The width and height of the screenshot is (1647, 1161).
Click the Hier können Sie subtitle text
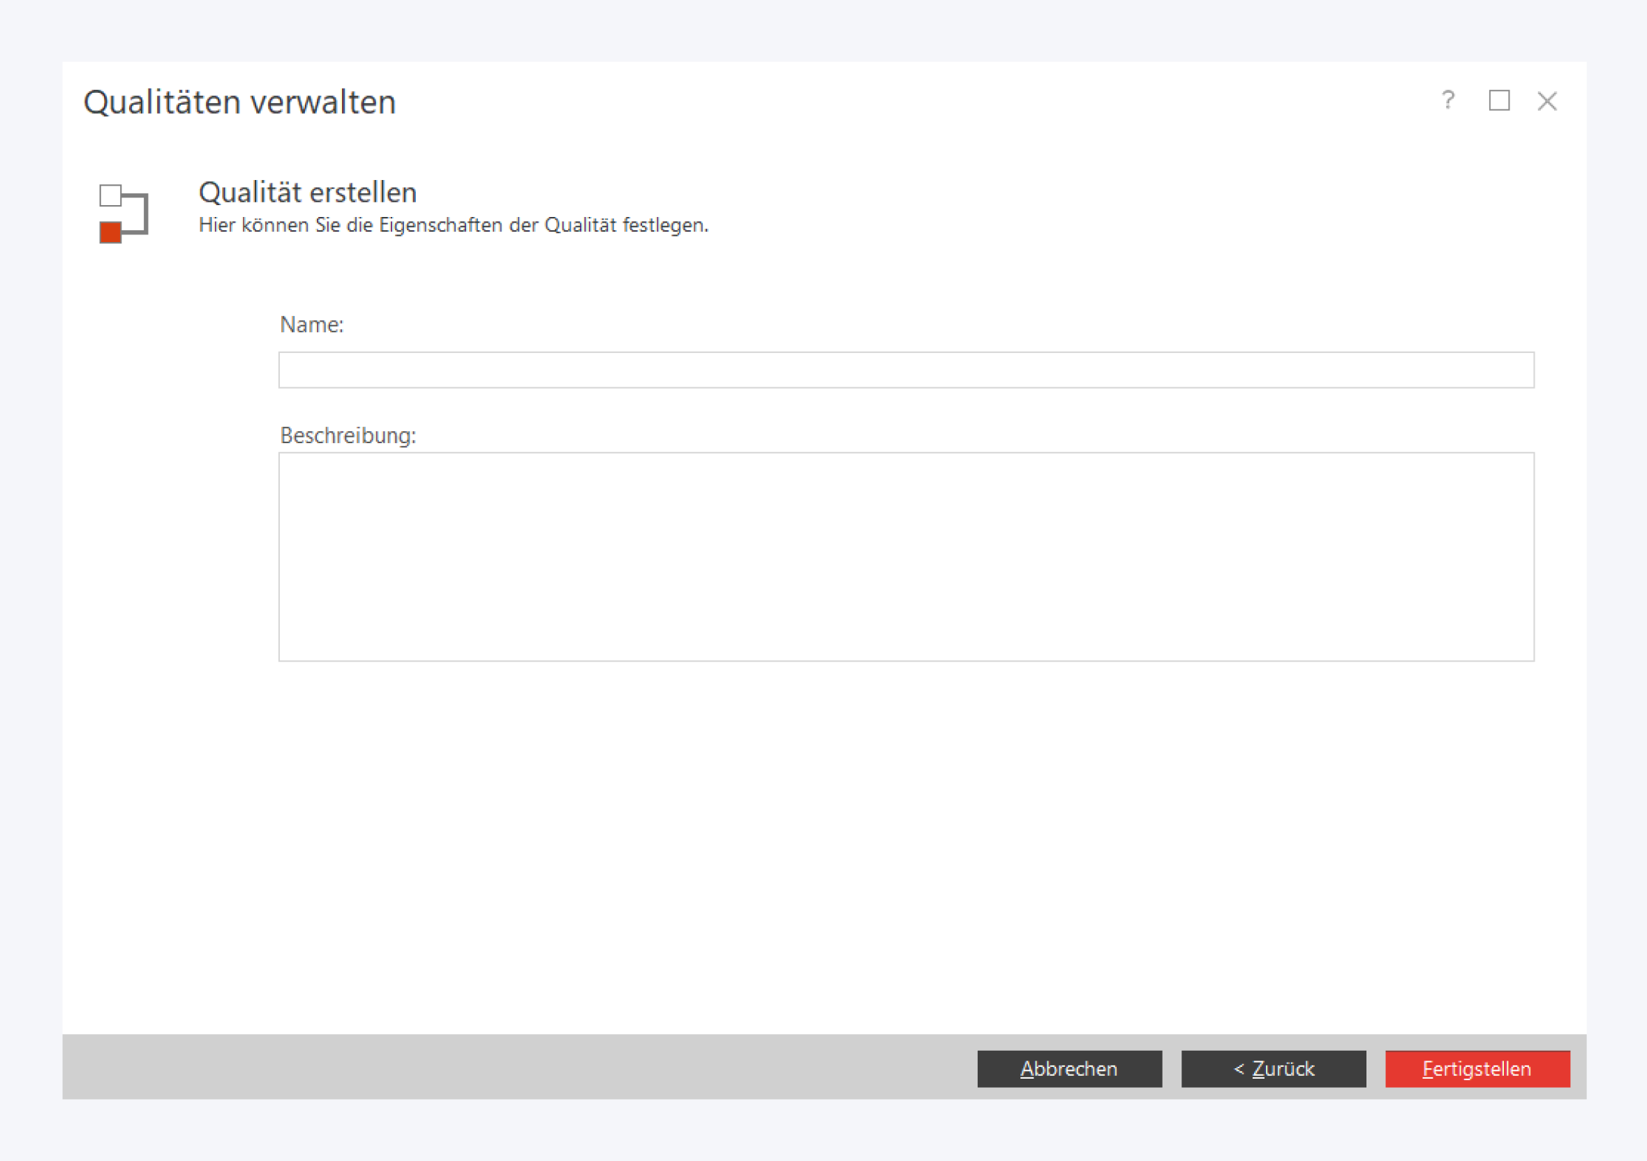point(454,225)
